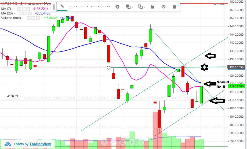Click the 3920.0000 price axis label
This screenshot has height=149, width=247.
[237, 141]
